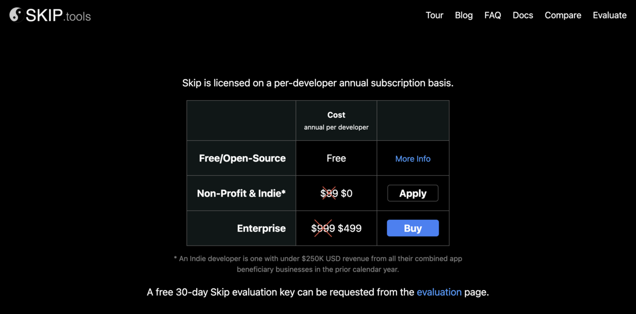Open the Docs page
Screen dimensions: 636x314
523,15
